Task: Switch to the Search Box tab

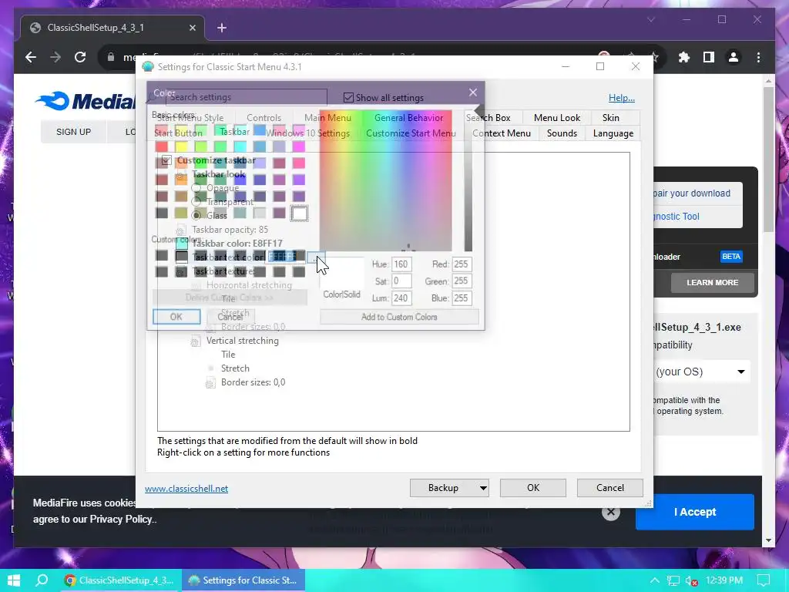Action: click(488, 118)
